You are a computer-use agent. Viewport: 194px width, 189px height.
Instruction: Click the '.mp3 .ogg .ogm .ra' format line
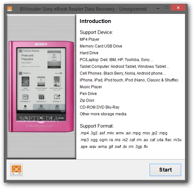click(x=131, y=140)
